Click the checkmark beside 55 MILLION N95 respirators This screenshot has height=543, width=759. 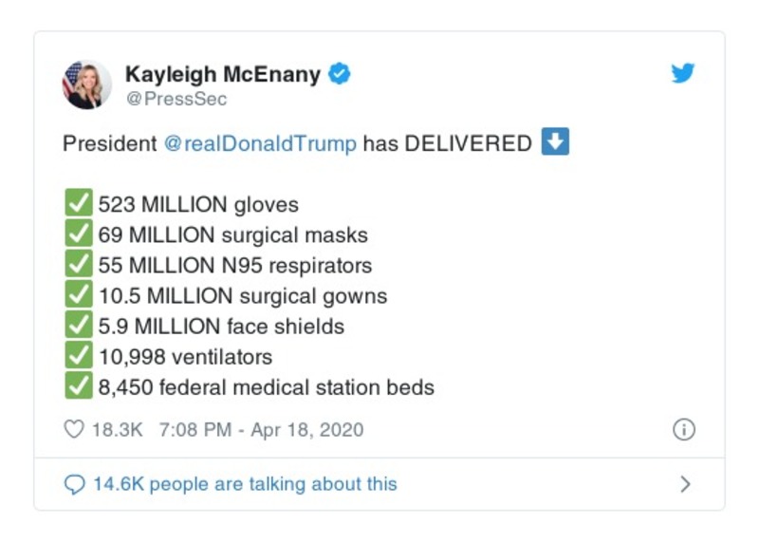point(78,265)
